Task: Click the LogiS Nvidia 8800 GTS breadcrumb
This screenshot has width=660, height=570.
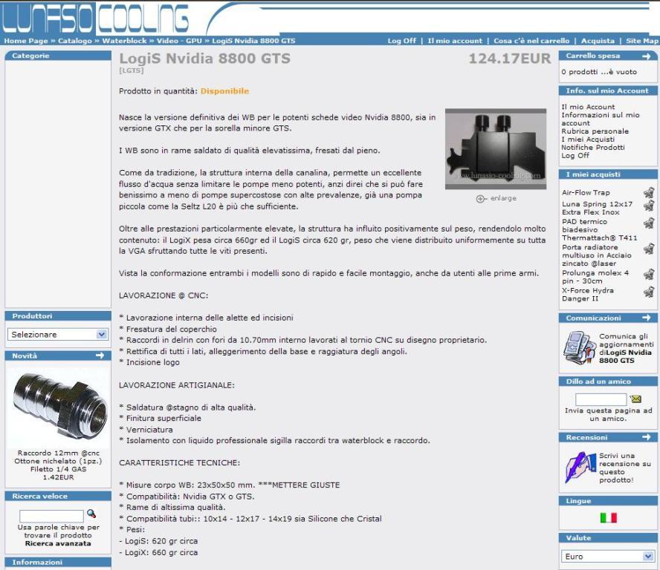Action: pos(253,41)
